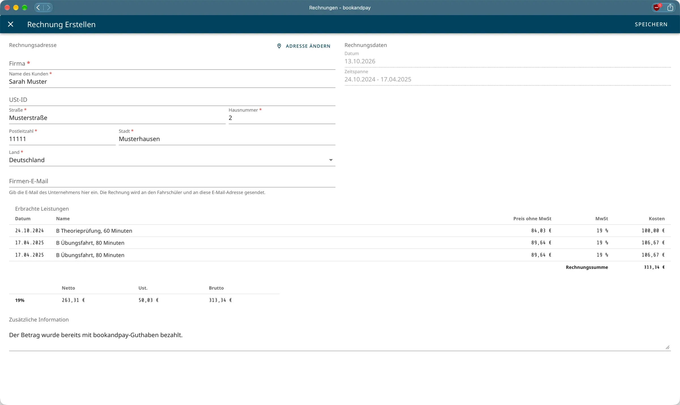Viewport: 680px width, 405px height.
Task: Click the SPEICHERN button
Action: pos(651,24)
